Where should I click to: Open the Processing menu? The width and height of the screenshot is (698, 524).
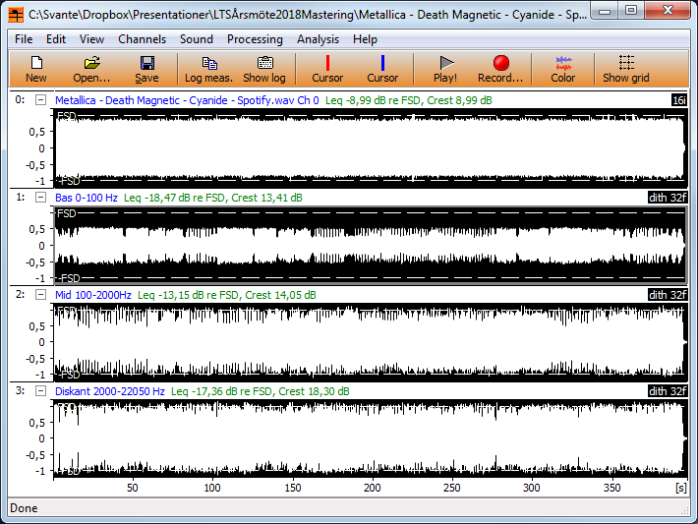click(x=255, y=39)
